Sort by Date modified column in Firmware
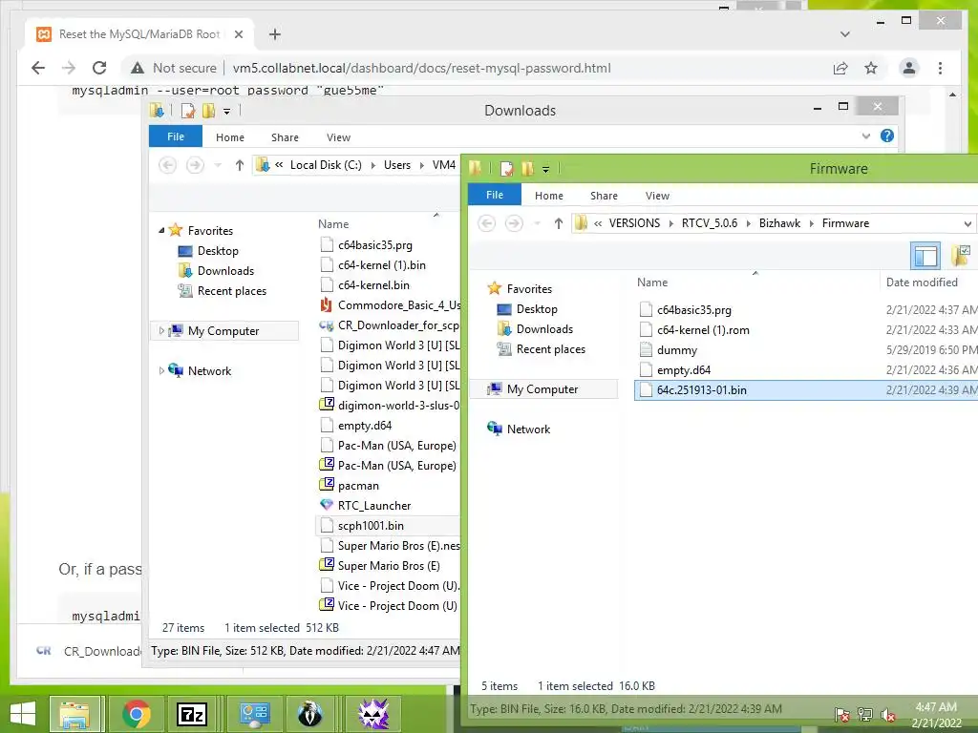This screenshot has height=733, width=978. pos(922,283)
